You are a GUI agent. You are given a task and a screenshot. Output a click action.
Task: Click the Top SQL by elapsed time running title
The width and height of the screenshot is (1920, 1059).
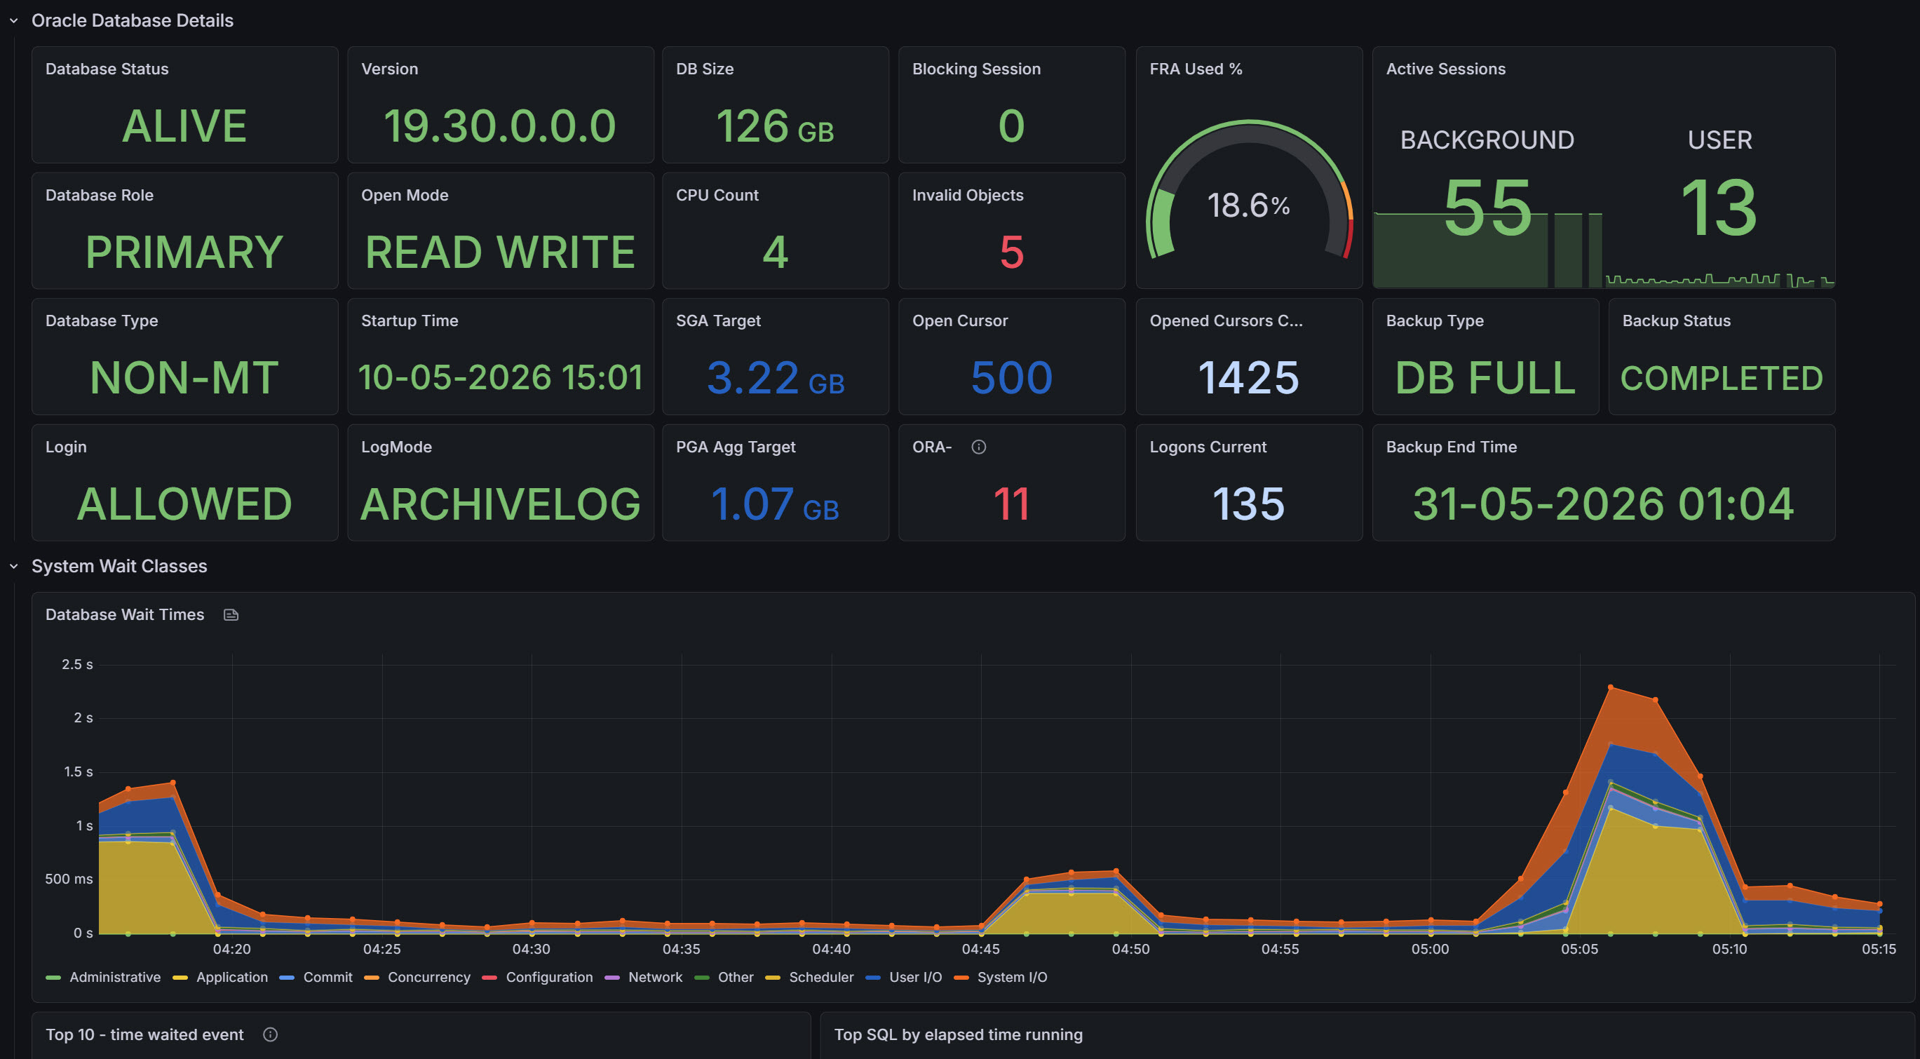[959, 1034]
